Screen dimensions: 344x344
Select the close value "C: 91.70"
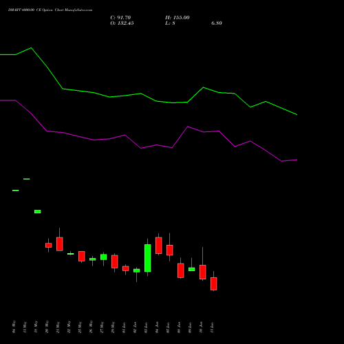120,18
